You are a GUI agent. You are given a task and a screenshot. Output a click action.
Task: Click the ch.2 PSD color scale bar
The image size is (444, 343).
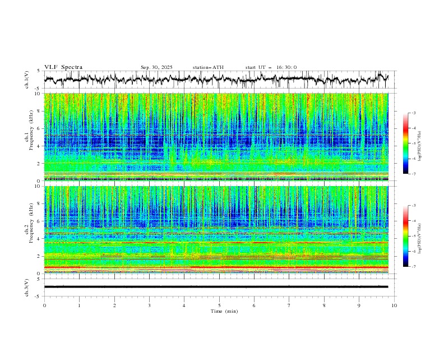[405, 236]
